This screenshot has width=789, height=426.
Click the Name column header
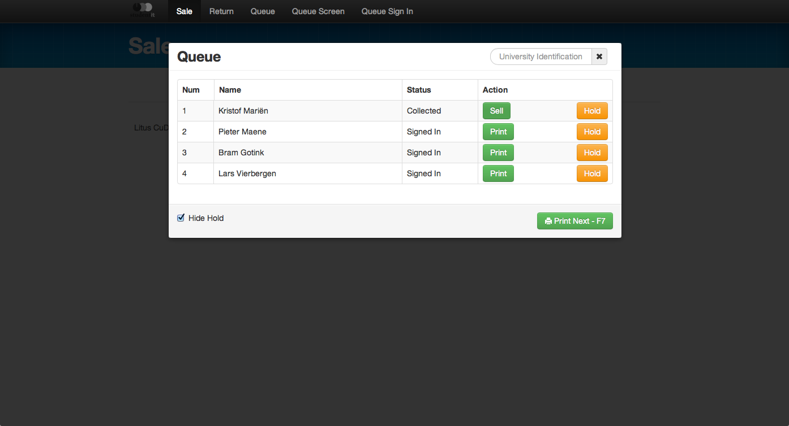tap(230, 90)
